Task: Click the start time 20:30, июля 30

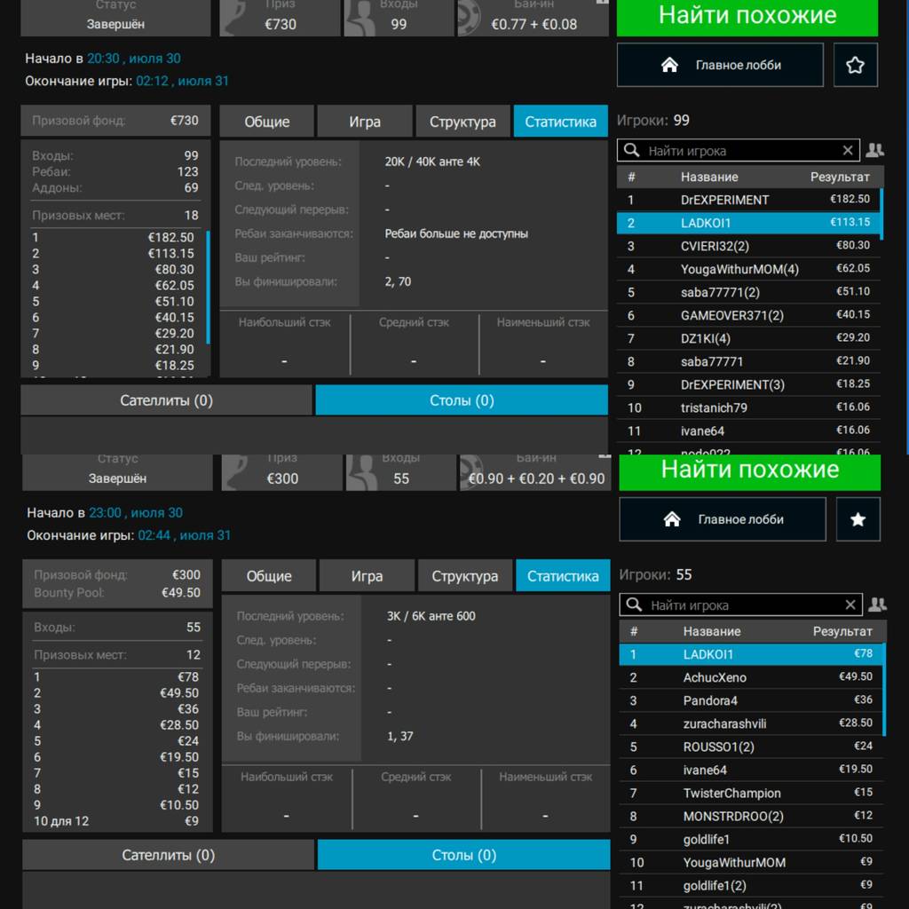Action: point(134,59)
